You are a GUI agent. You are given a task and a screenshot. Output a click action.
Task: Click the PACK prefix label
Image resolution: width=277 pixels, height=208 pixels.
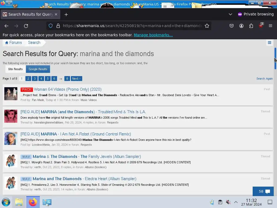(27, 89)
